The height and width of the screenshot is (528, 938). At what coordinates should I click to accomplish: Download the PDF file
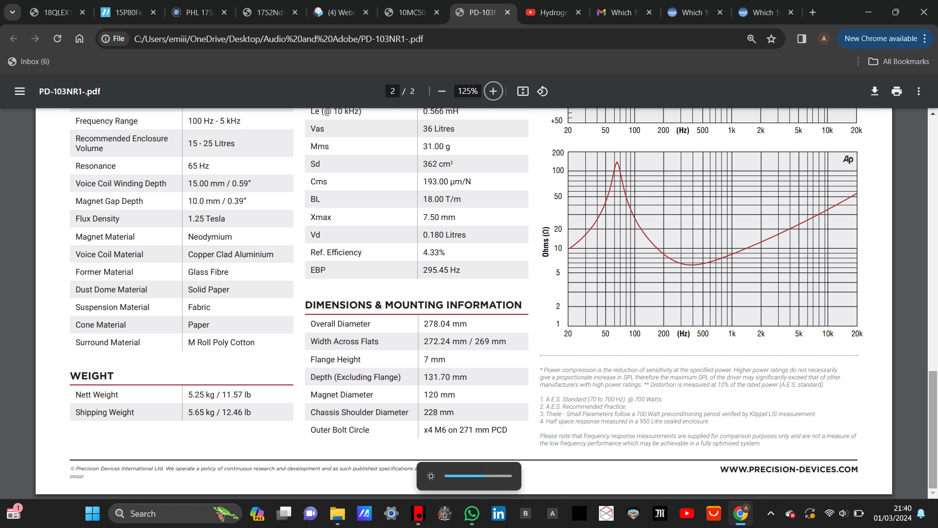tap(874, 91)
